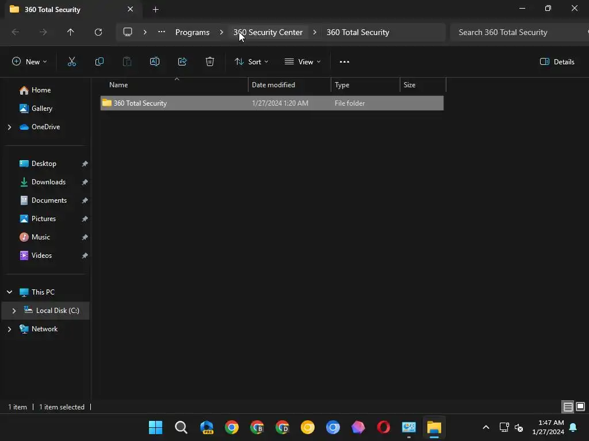Screen dimensions: 589x441
Task: Open the first Google Chrome taskbar icon
Action: (x=232, y=427)
